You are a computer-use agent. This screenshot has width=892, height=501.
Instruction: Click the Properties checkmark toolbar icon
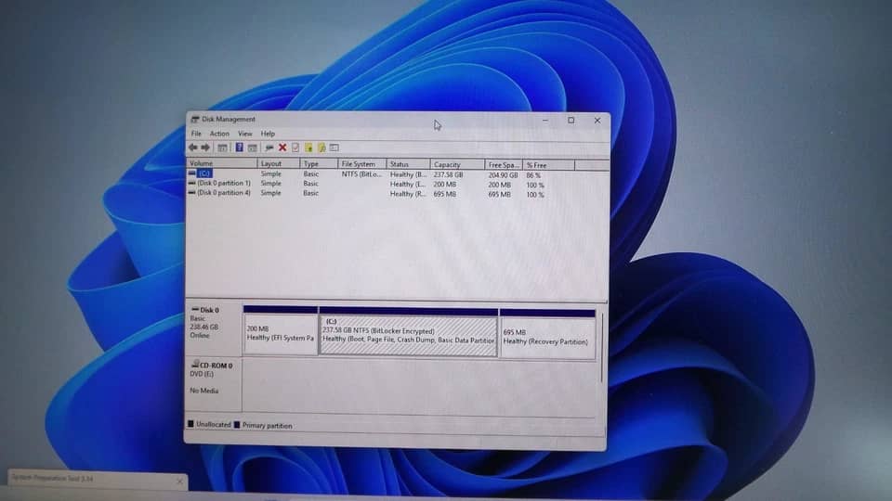(295, 148)
